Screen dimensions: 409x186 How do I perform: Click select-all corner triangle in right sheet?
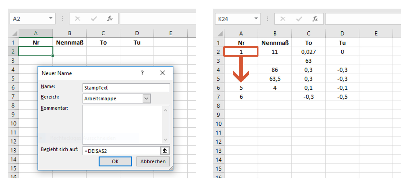[220, 34]
